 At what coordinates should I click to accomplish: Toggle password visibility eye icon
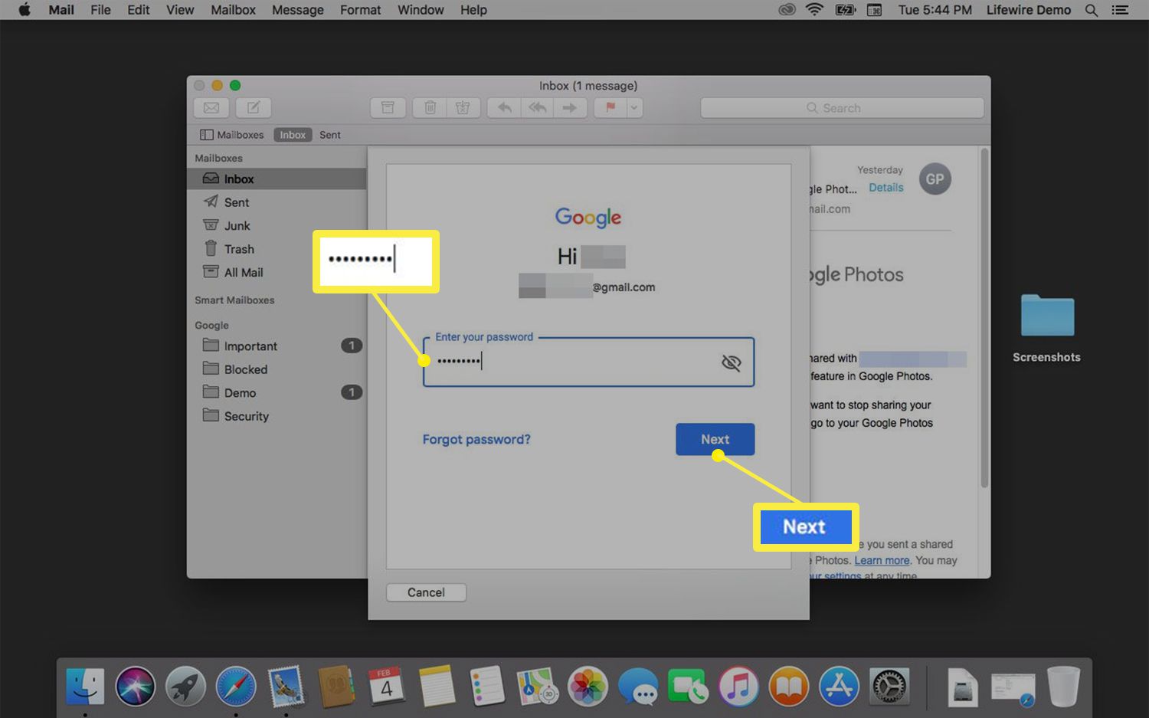coord(732,362)
